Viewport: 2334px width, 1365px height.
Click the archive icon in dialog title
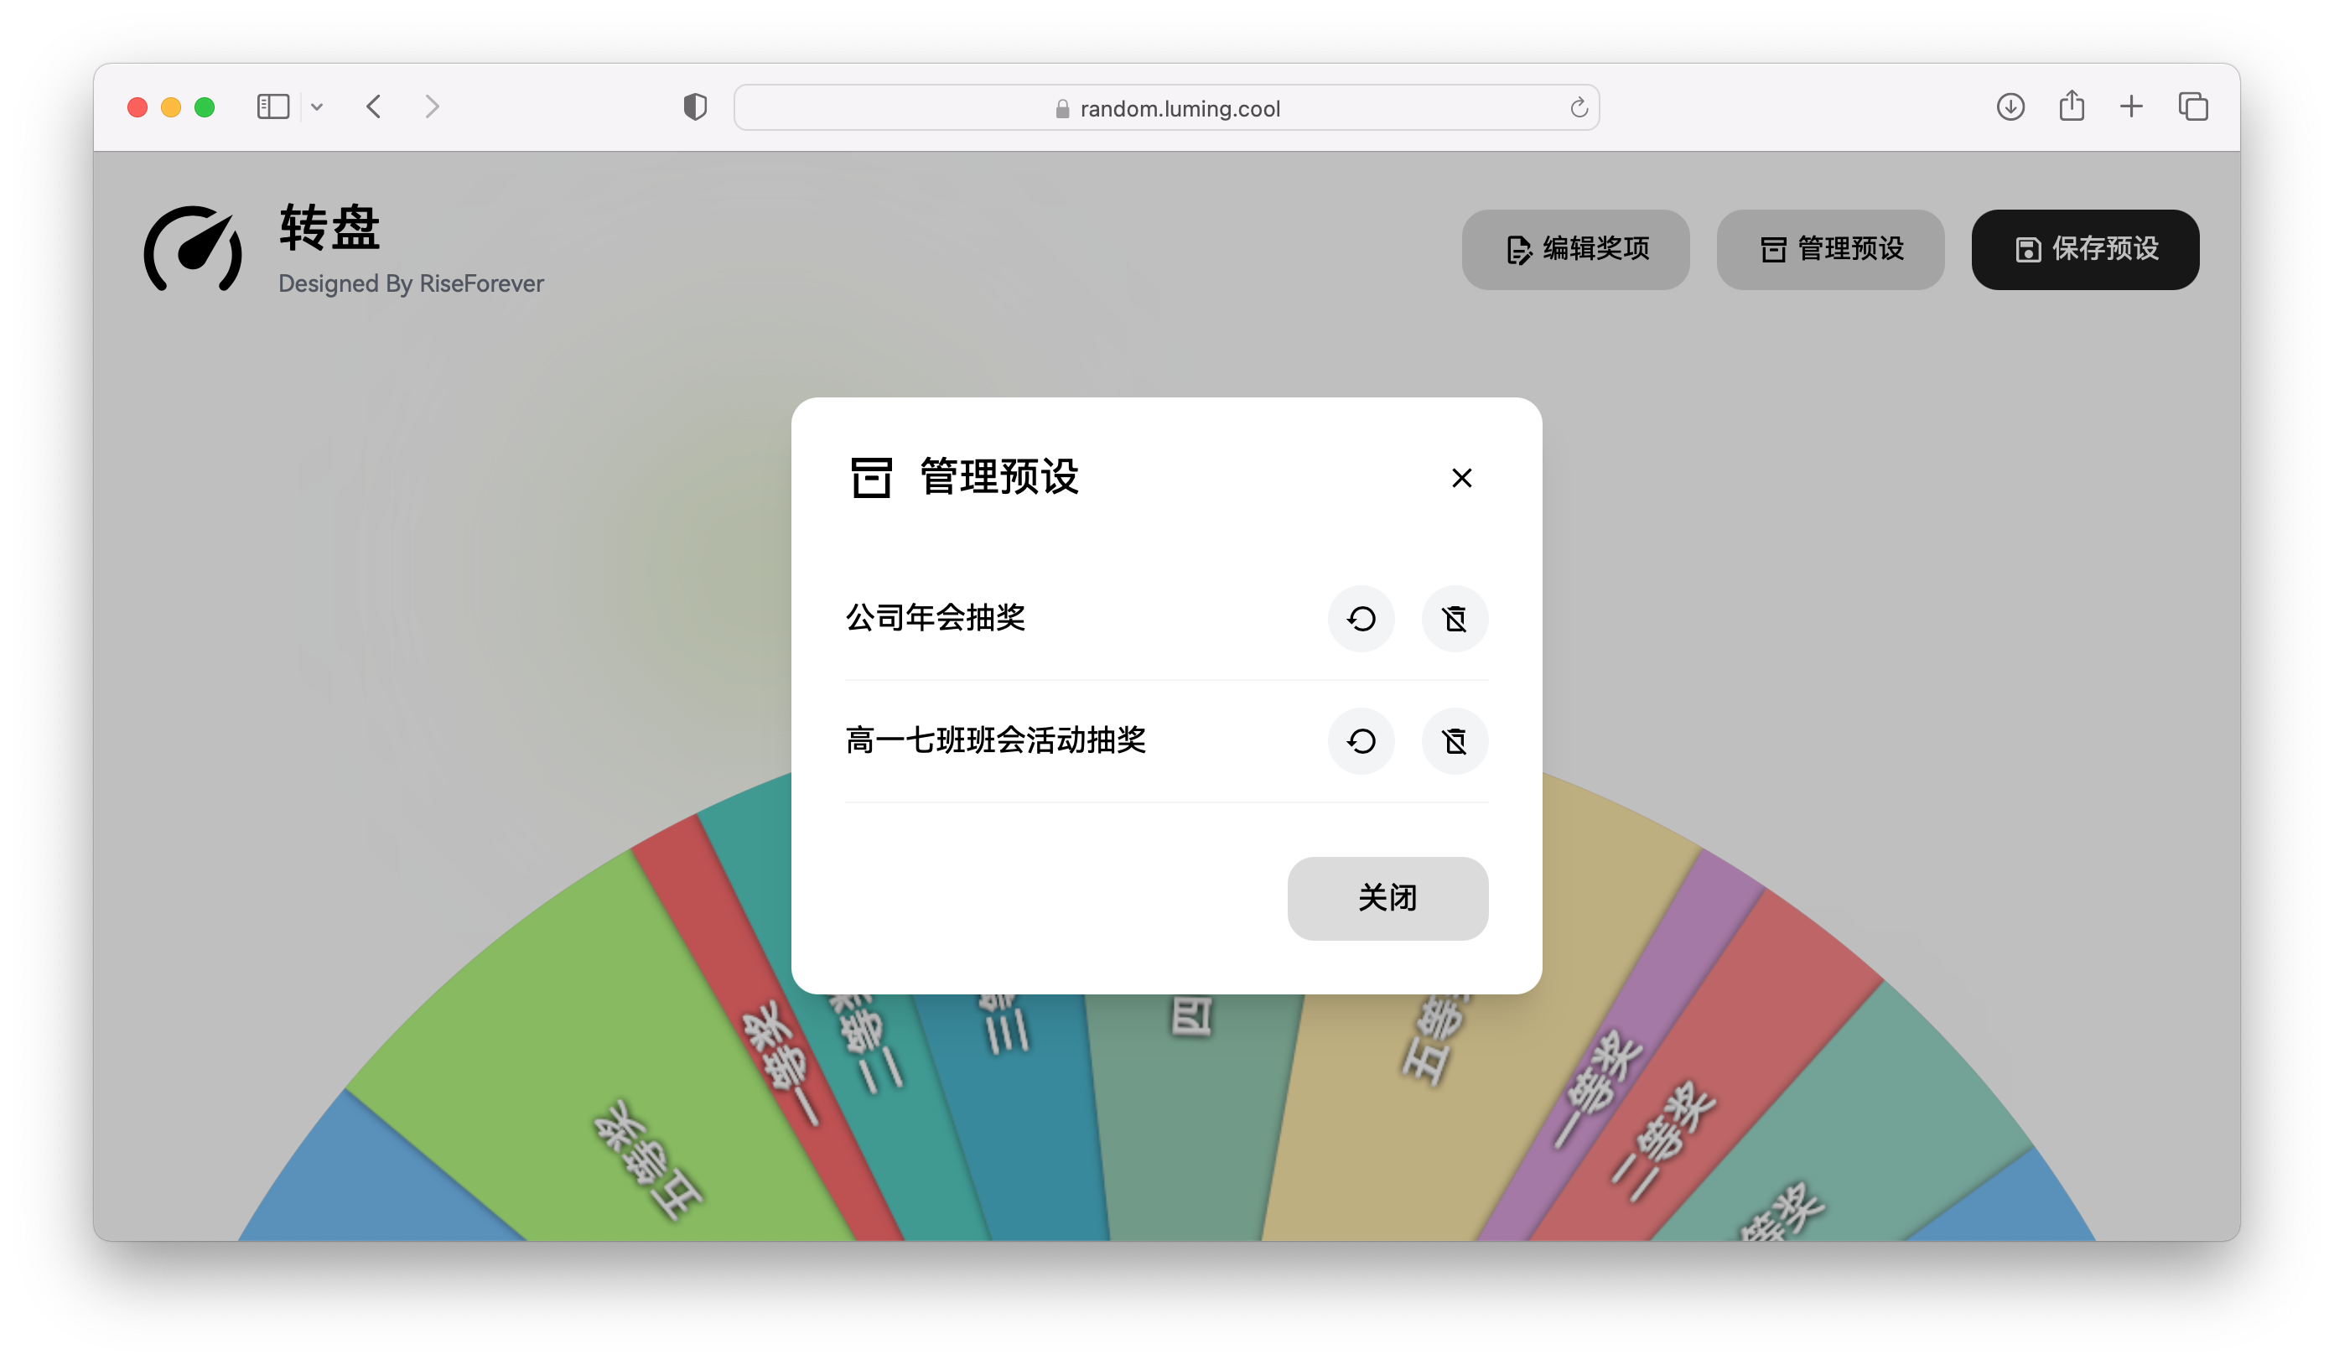tap(870, 478)
